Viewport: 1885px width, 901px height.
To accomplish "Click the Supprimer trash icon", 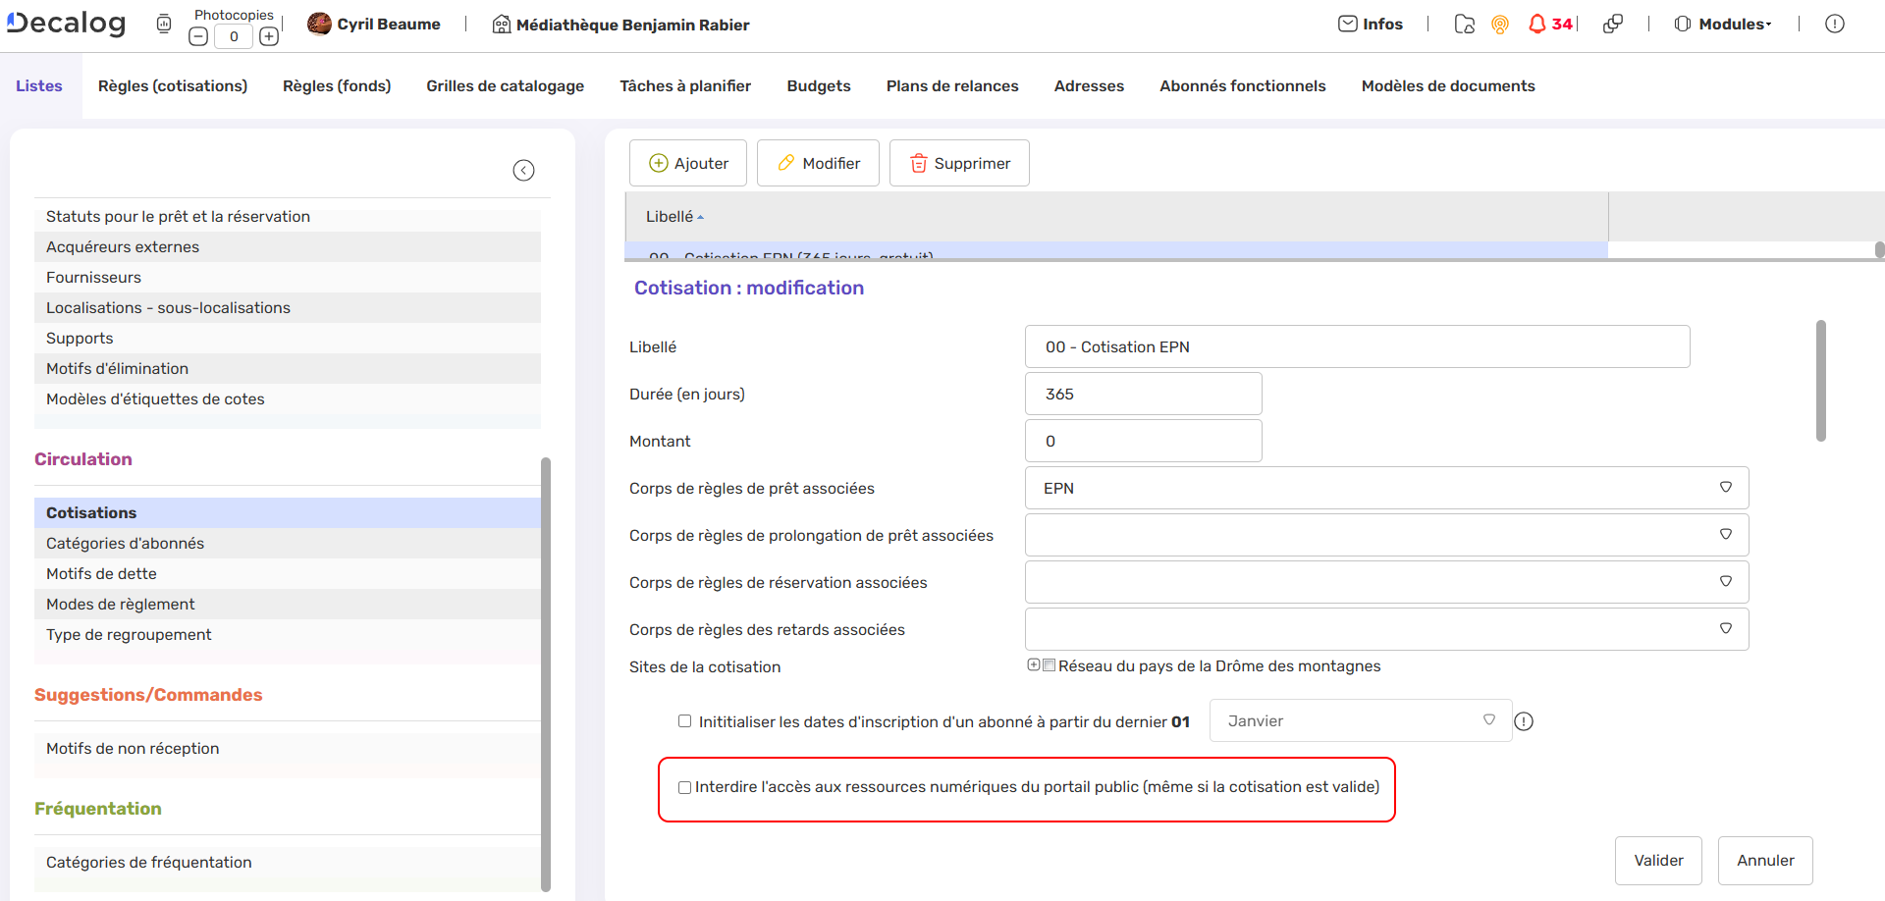I will coord(919,163).
